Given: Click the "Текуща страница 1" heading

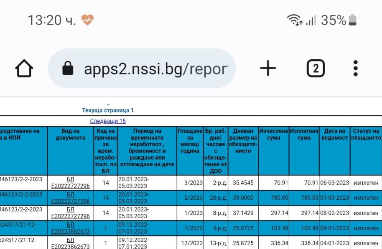Looking at the screenshot, I should click(x=108, y=111).
